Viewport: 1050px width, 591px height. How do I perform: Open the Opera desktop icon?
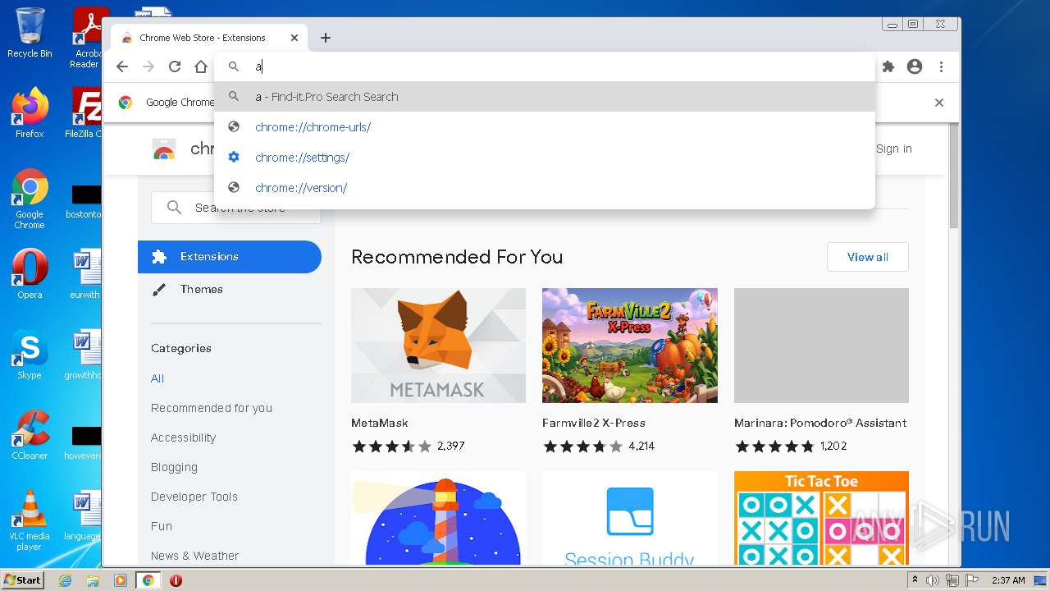click(x=30, y=274)
